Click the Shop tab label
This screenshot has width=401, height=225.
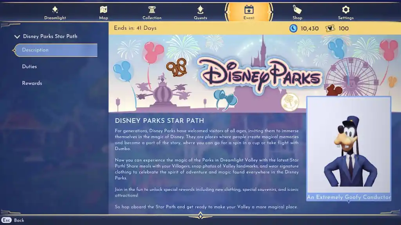click(x=297, y=18)
